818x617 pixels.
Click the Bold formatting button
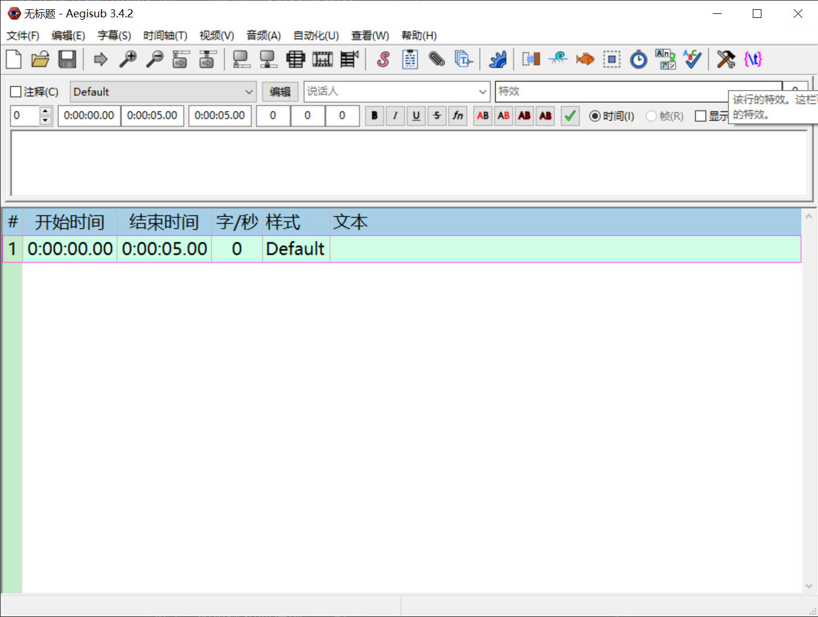(x=374, y=116)
